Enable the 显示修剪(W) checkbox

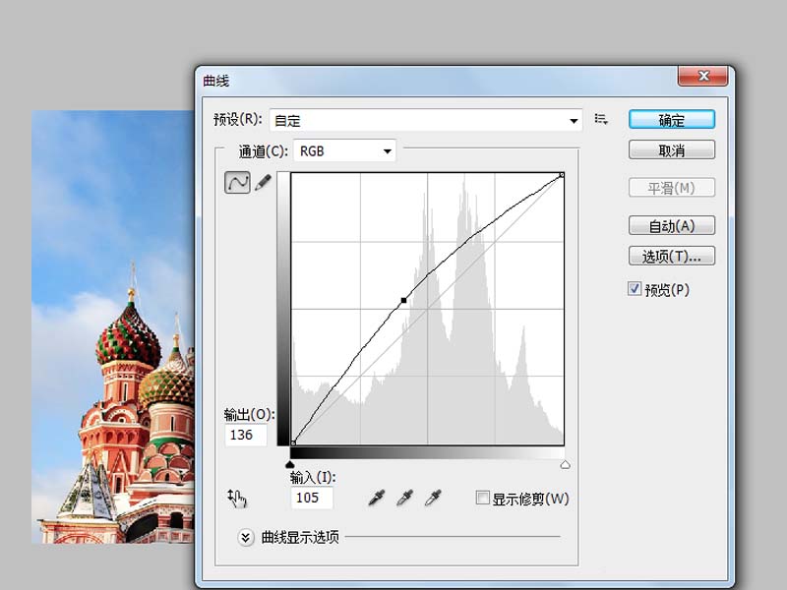coord(482,498)
